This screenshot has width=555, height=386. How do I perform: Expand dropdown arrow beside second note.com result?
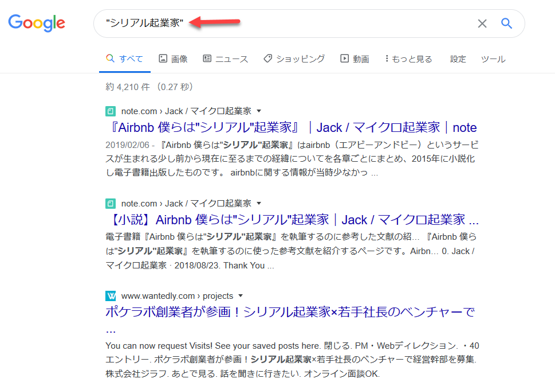point(259,204)
